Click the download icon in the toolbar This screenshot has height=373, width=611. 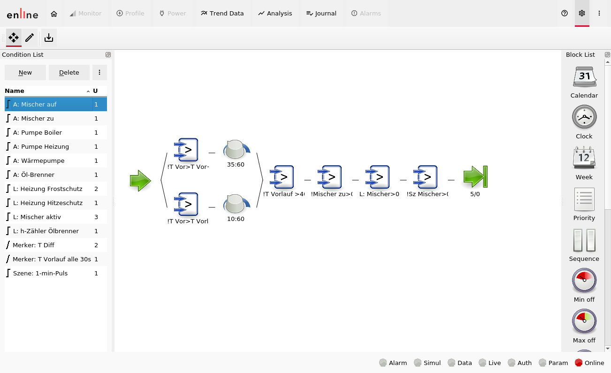point(49,38)
